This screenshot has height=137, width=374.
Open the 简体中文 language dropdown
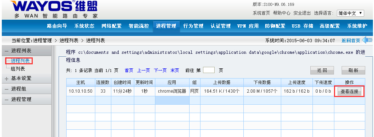click(x=350, y=13)
